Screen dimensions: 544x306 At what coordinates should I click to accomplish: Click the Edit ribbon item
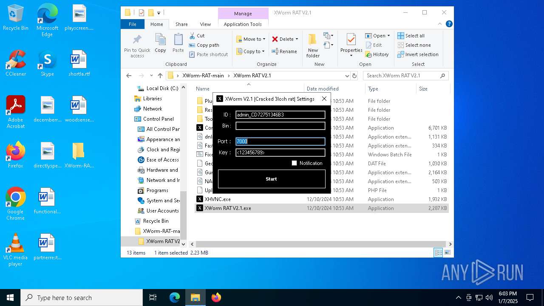[x=373, y=45]
